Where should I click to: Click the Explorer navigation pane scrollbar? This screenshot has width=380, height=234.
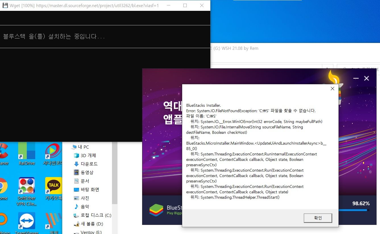click(x=115, y=173)
